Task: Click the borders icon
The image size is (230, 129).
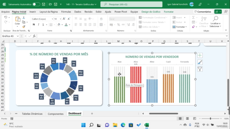Action: pyautogui.click(x=51, y=24)
